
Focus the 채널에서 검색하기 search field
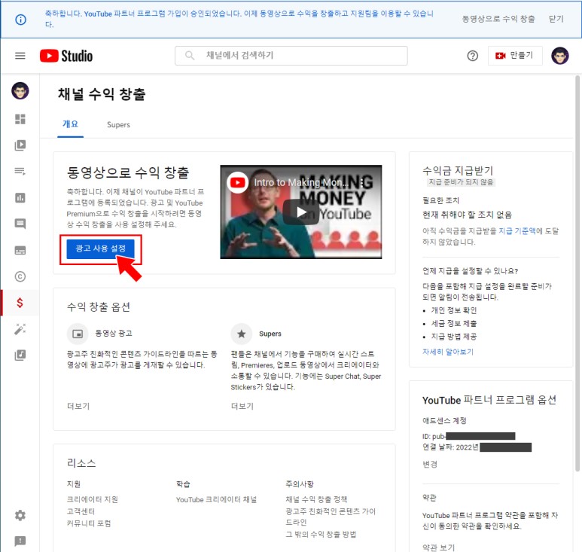(291, 56)
